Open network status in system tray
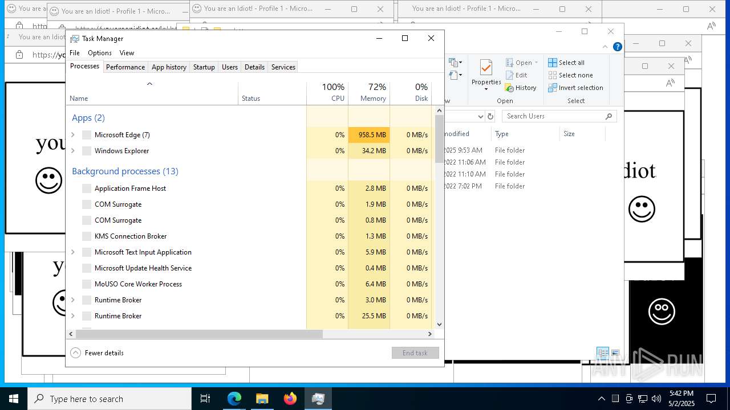 click(x=643, y=399)
